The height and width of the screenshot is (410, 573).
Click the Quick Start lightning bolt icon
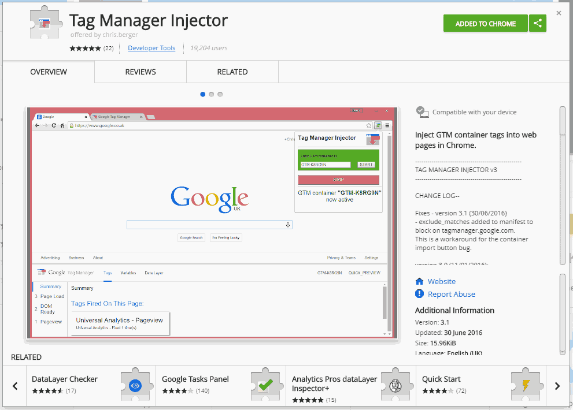tap(526, 386)
